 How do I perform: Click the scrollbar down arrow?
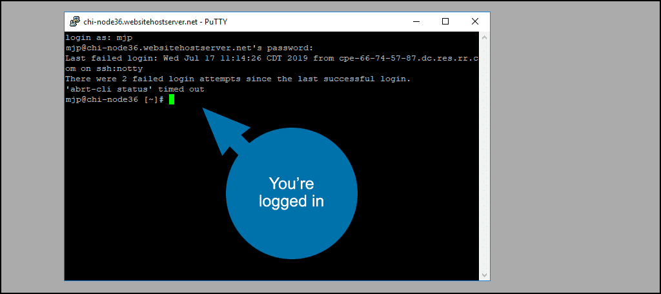point(484,275)
